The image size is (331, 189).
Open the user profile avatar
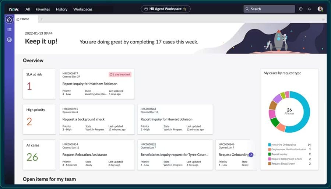[320, 9]
